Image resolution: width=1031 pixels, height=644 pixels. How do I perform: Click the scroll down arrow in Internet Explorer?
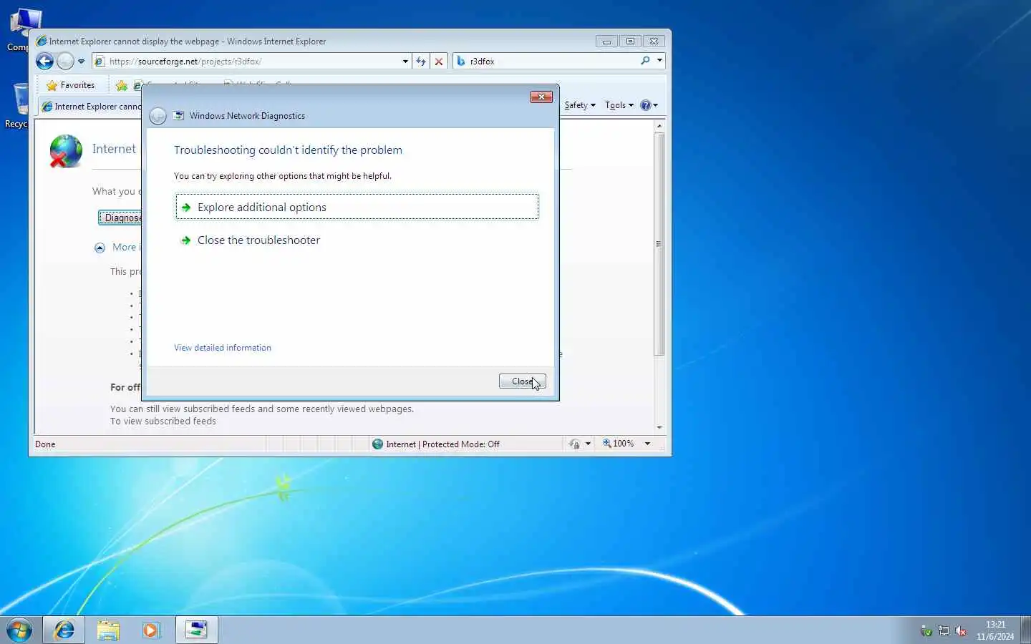coord(659,427)
